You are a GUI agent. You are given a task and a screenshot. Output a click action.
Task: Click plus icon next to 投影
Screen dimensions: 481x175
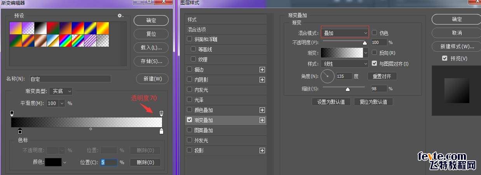pyautogui.click(x=262, y=150)
